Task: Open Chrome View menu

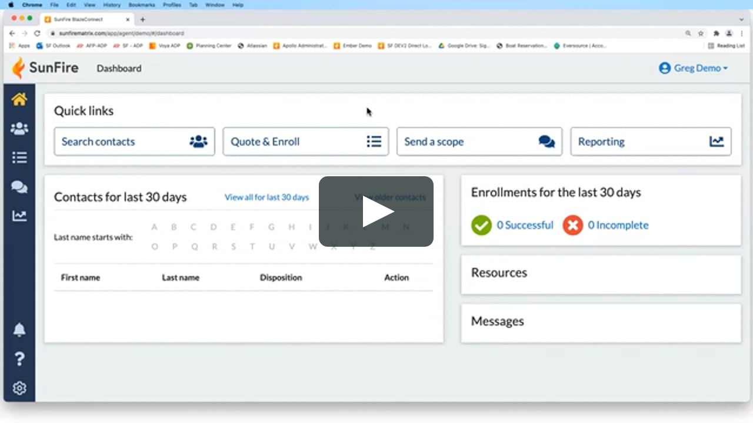Action: (x=89, y=5)
